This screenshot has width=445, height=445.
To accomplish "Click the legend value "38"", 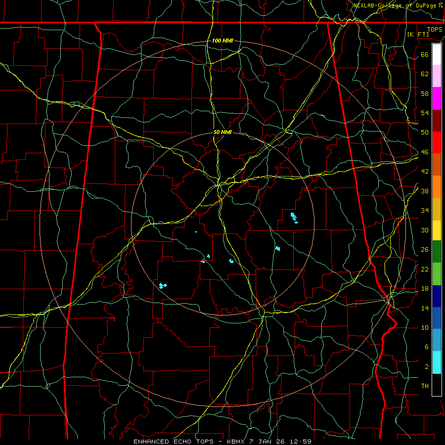I will tap(425, 191).
